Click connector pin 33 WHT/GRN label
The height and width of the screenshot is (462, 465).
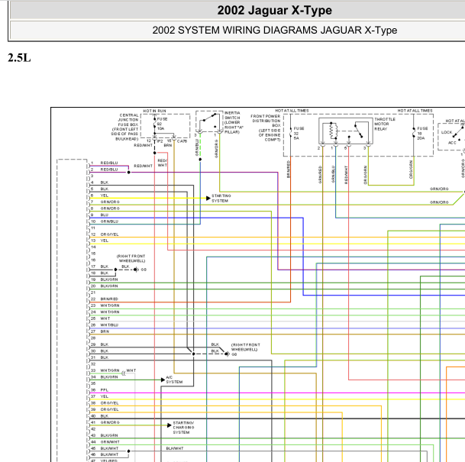110,370
